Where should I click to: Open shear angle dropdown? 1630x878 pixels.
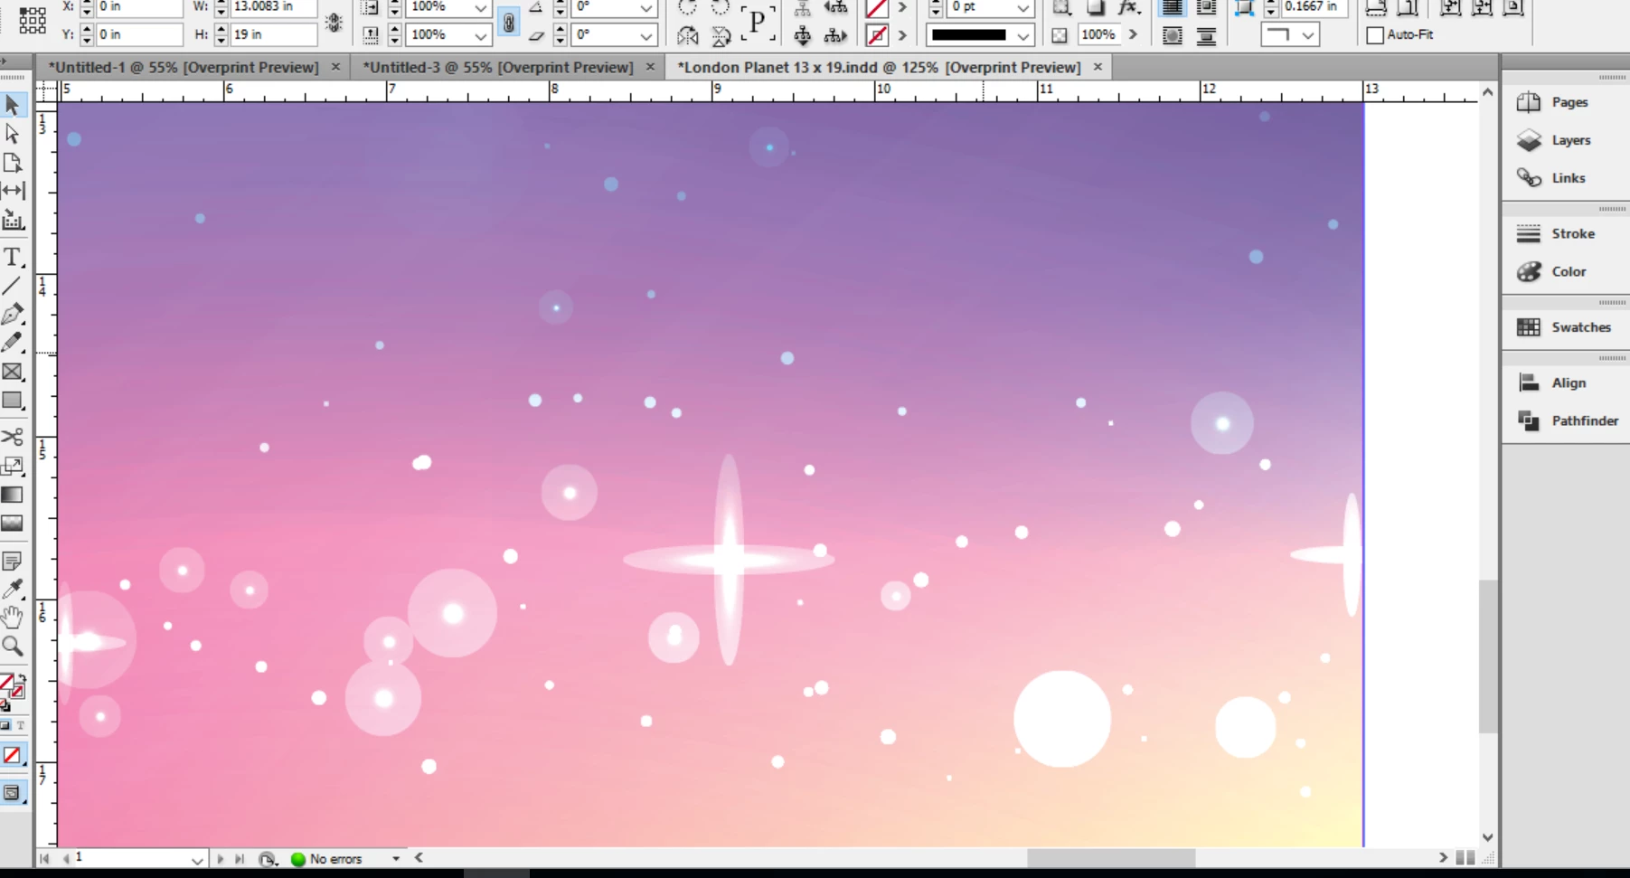646,36
